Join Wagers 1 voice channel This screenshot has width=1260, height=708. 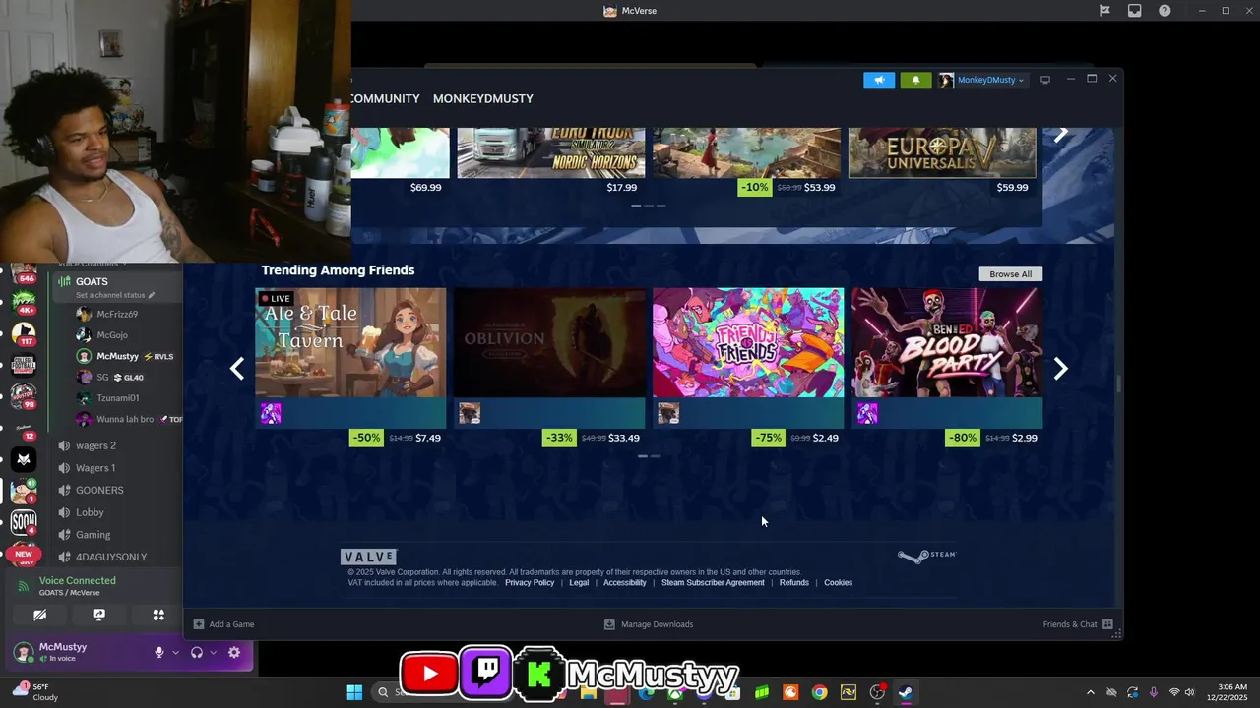95,468
